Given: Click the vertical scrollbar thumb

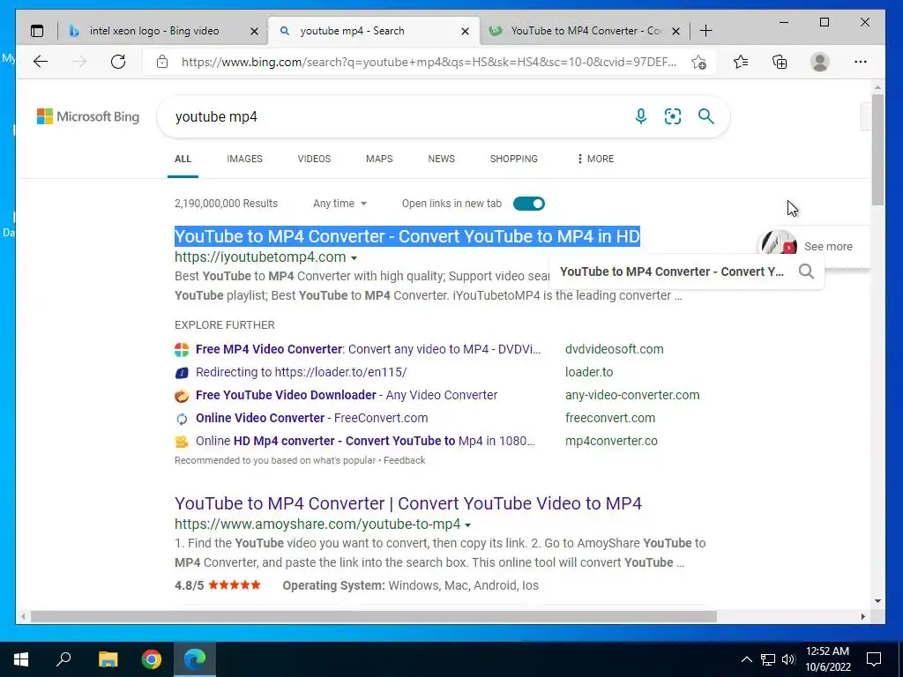Looking at the screenshot, I should pyautogui.click(x=877, y=150).
